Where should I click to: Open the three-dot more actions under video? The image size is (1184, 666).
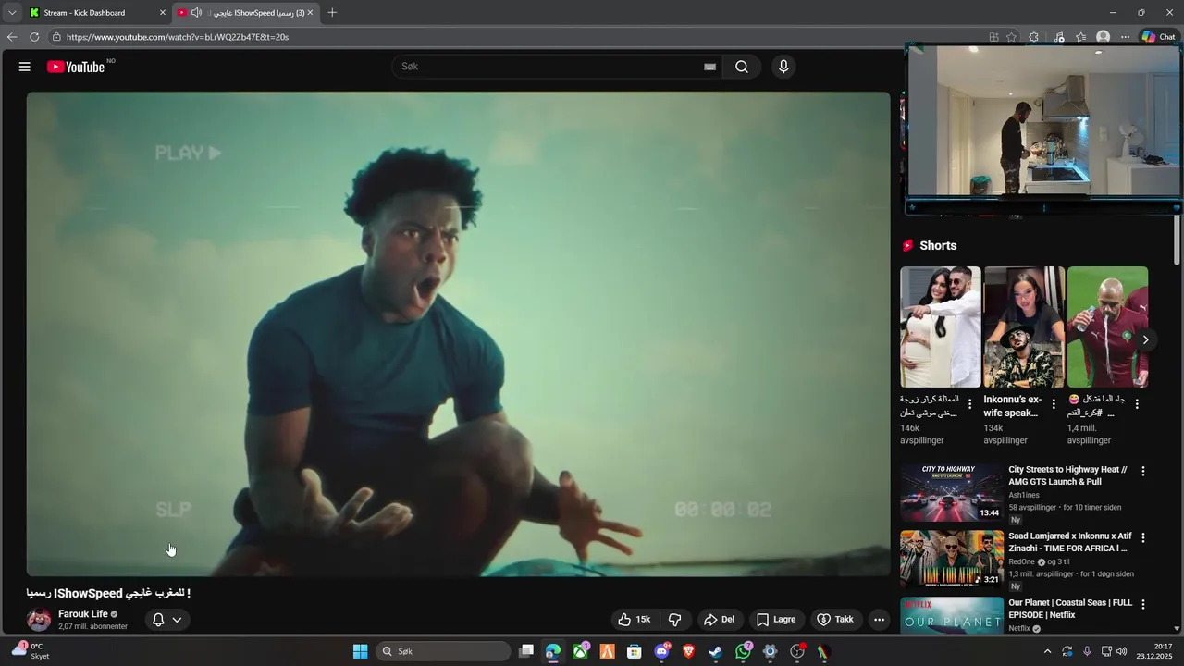[x=880, y=620]
